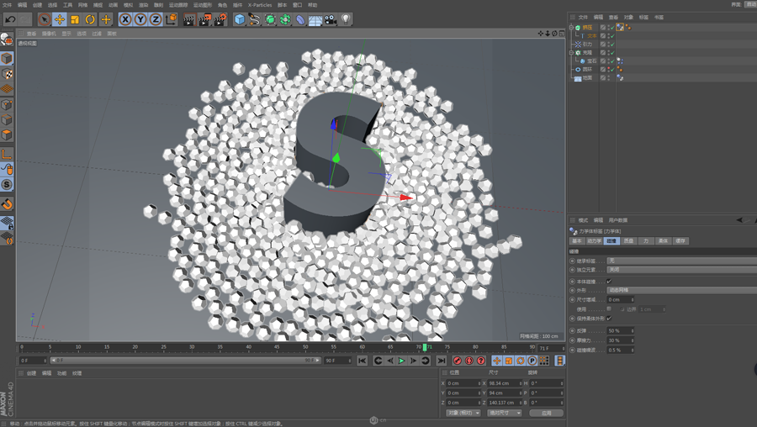The width and height of the screenshot is (757, 427).
Task: Click the dynamics body tag on 挤压
Action: (621, 28)
